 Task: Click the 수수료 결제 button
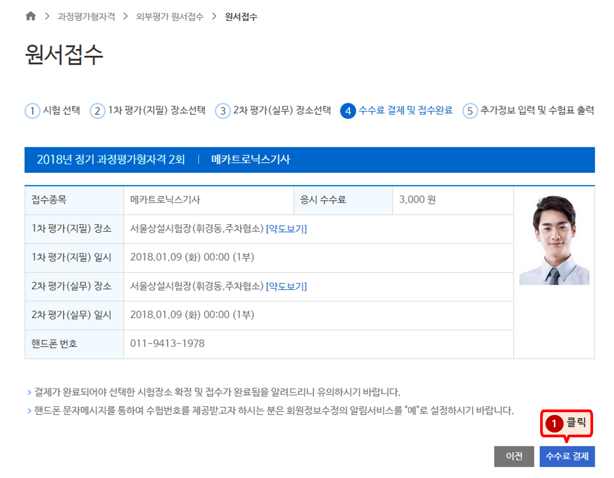coord(567,456)
